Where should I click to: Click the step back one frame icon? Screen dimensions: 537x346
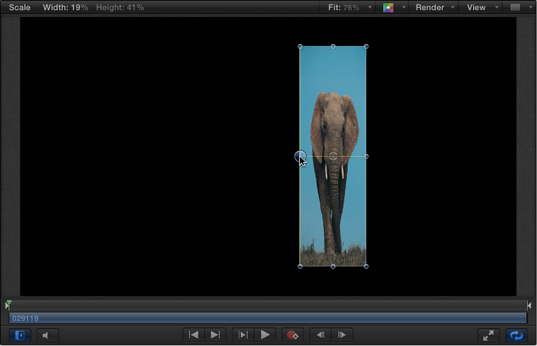[321, 335]
